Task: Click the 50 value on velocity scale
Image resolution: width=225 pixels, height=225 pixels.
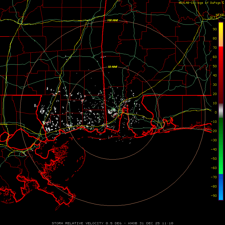Action: (215, 66)
